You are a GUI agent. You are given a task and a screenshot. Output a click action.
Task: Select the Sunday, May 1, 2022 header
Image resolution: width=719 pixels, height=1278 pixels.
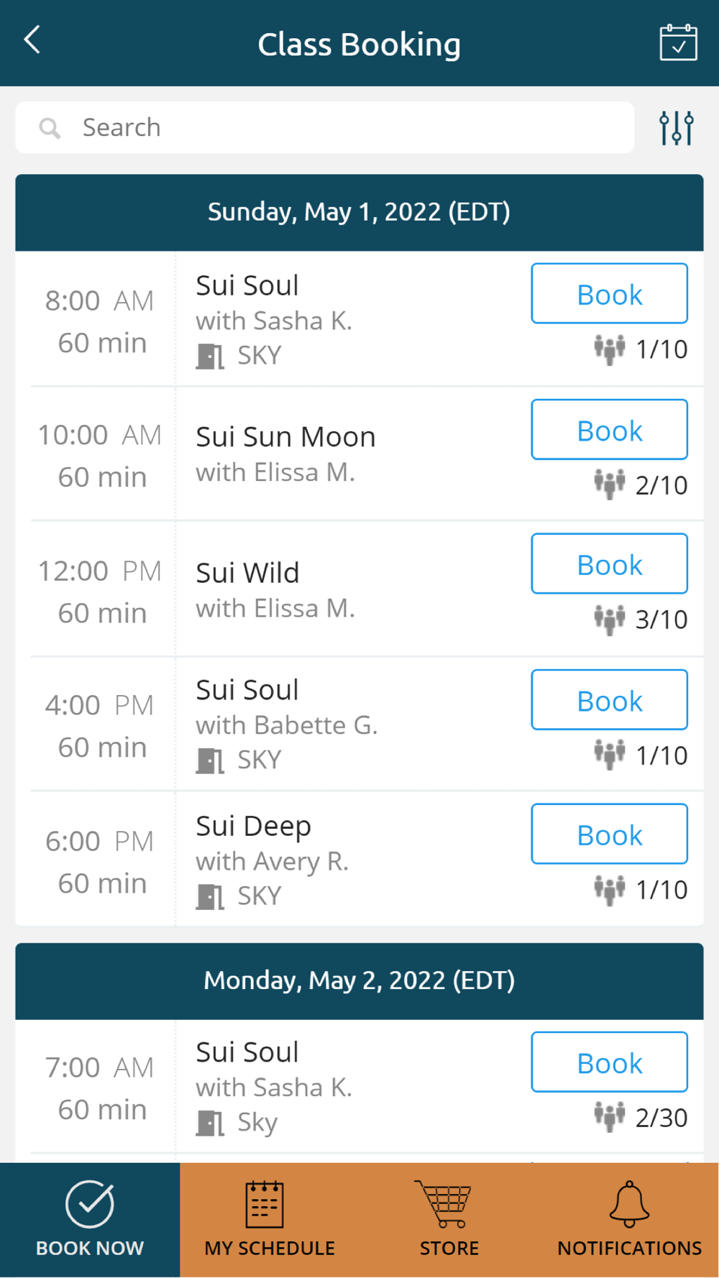pyautogui.click(x=359, y=212)
